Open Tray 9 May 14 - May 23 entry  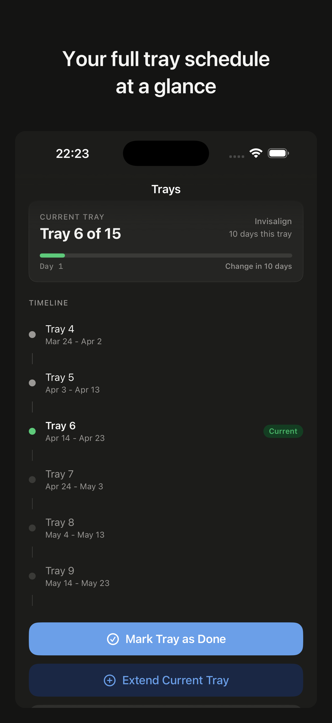click(77, 577)
